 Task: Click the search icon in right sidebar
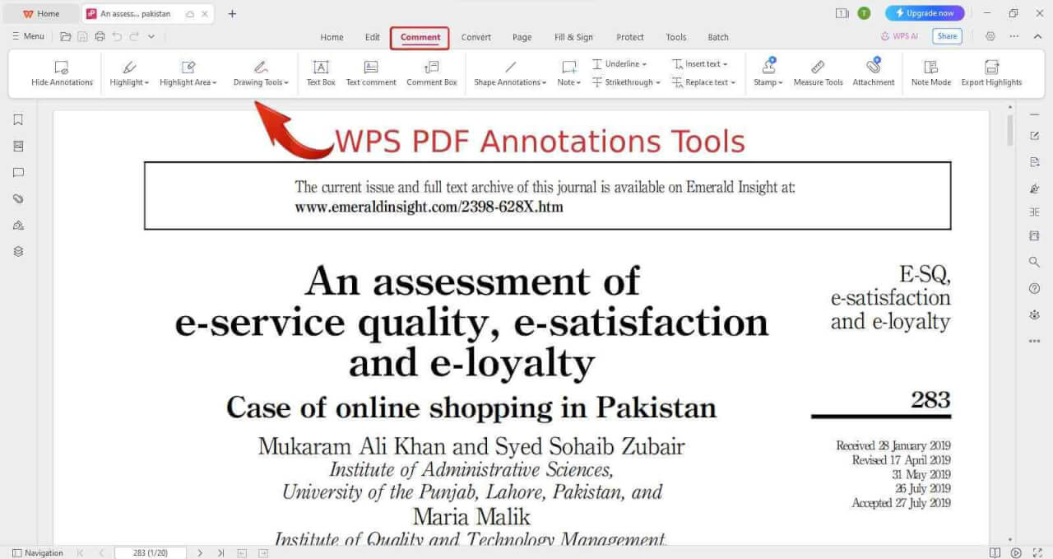[x=1034, y=262]
